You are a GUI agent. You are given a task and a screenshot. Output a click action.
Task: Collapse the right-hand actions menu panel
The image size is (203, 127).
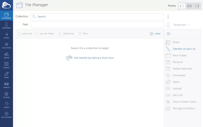169,34
